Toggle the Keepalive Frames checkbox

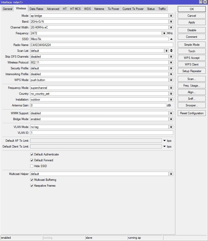click(x=32, y=186)
